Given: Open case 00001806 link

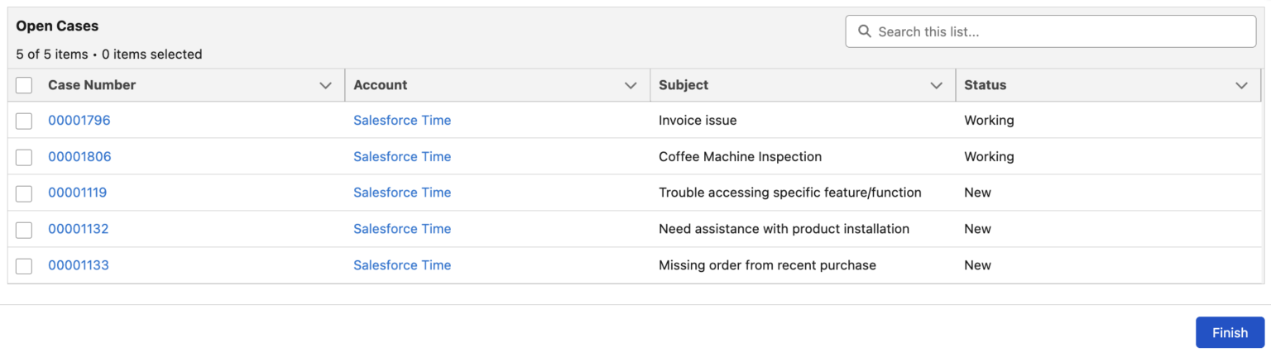Looking at the screenshot, I should pyautogui.click(x=79, y=157).
